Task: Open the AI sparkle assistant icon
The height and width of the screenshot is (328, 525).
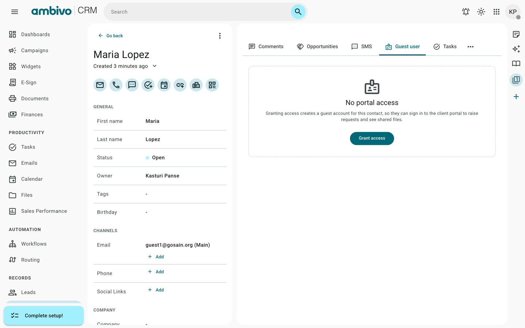Action: [516, 49]
